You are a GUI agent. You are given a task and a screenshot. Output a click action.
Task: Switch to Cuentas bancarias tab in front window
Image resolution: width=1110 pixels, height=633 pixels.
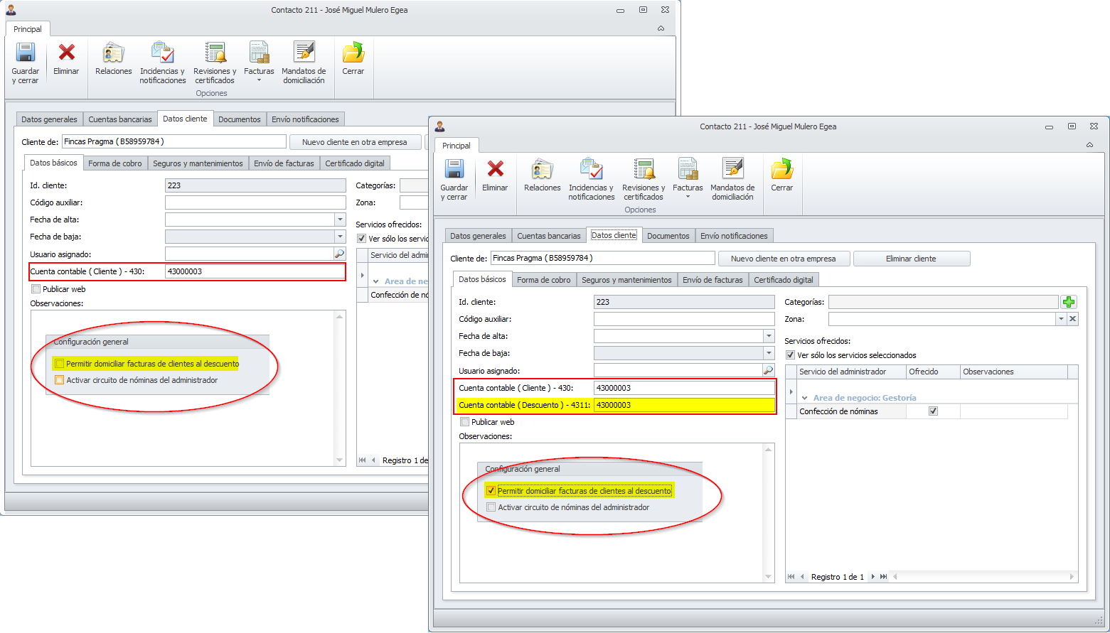click(549, 236)
